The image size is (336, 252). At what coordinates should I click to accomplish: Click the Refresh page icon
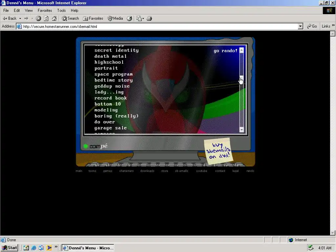(x=46, y=18)
